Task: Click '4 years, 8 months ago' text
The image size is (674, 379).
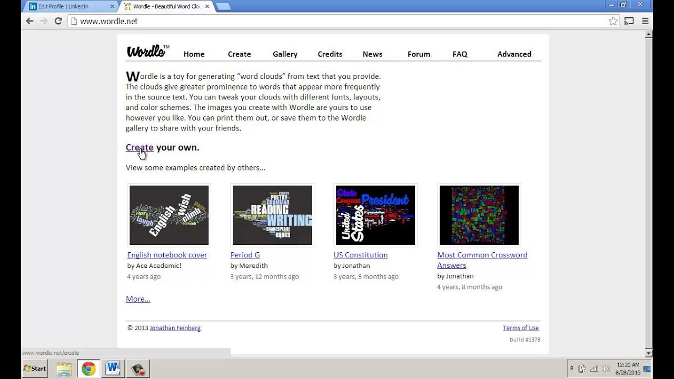Action: 470,287
